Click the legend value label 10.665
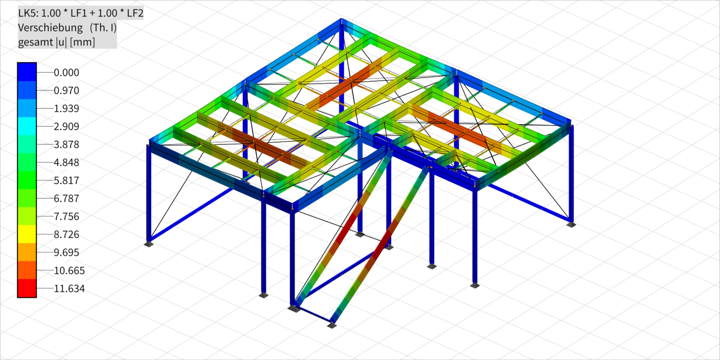 point(69,271)
